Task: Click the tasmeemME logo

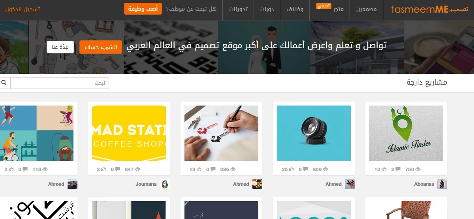Action: [430, 9]
